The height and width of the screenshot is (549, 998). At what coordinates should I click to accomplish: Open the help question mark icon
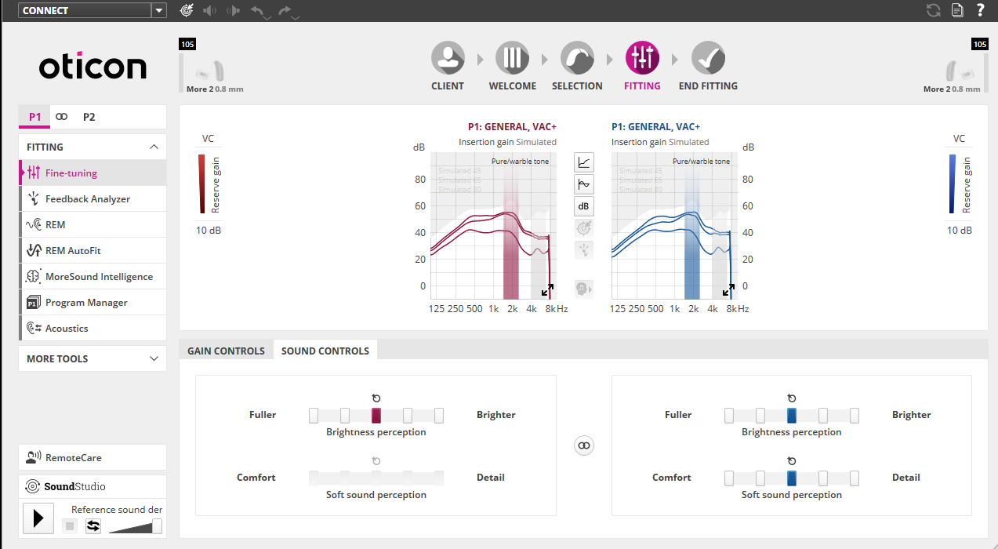[x=980, y=10]
